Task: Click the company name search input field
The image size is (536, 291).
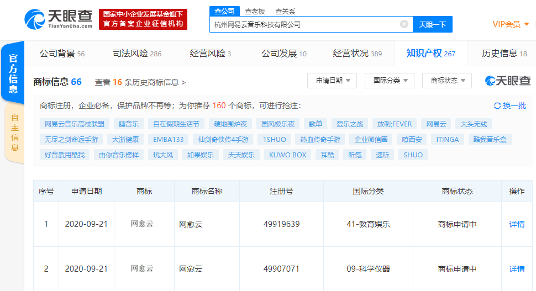Action: coord(303,24)
